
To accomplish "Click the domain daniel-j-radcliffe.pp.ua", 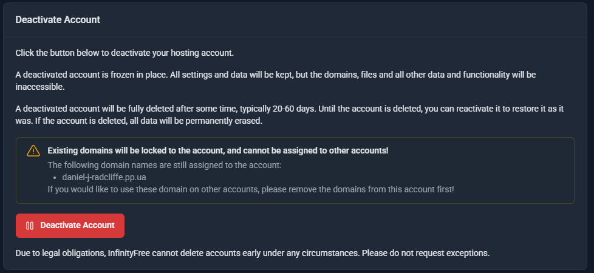I will click(104, 177).
